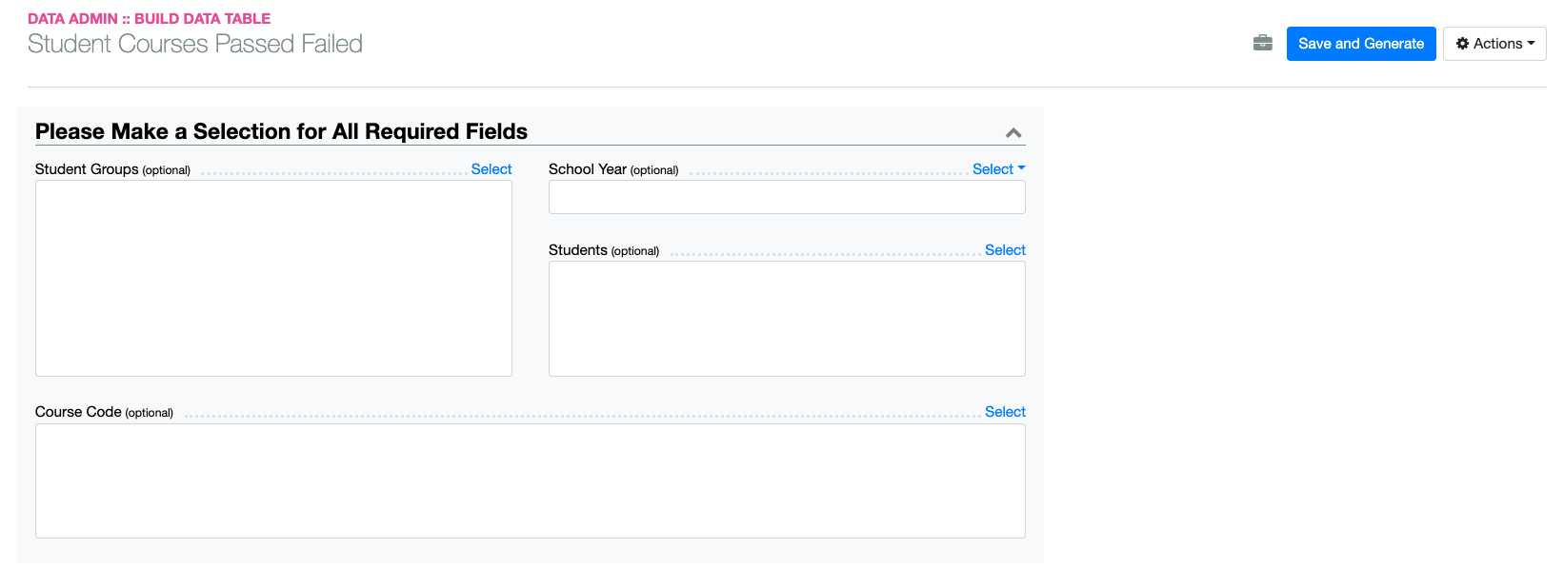Collapse the required fields section with the chevron
Image resolution: width=1564 pixels, height=568 pixels.
click(1013, 133)
